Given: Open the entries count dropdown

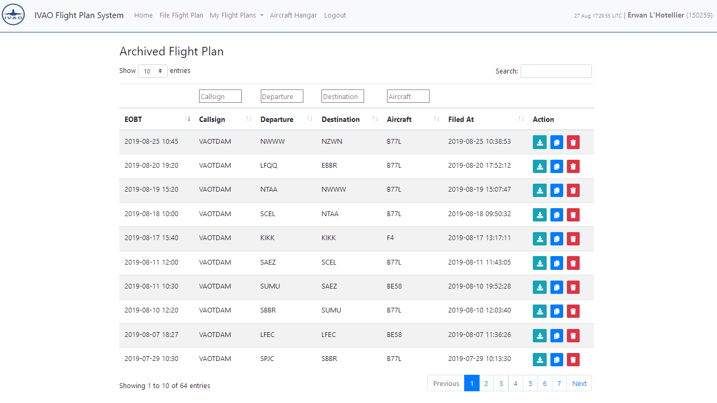Looking at the screenshot, I should tap(153, 70).
